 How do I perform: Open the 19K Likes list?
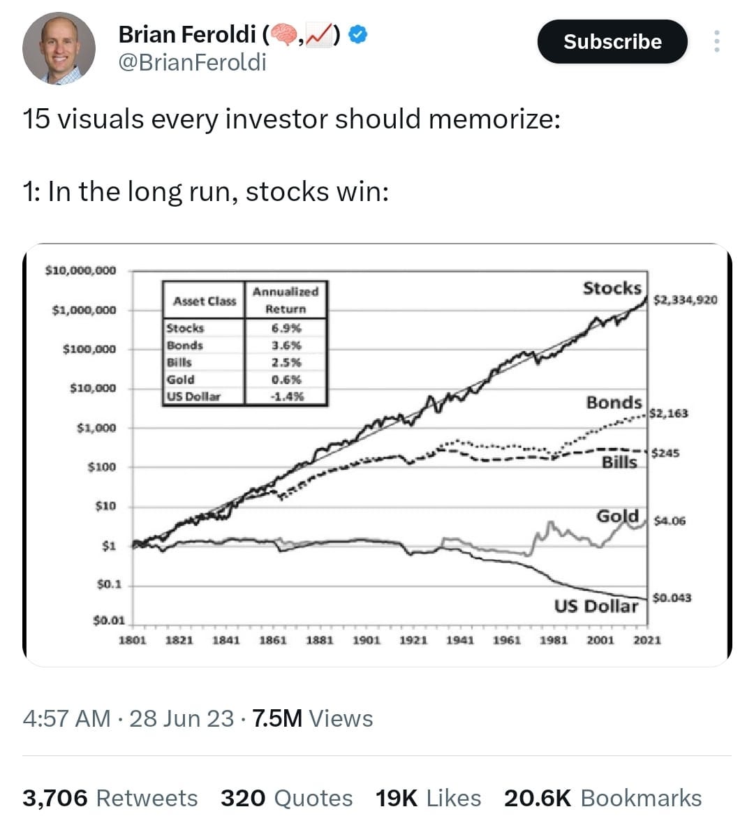[428, 798]
